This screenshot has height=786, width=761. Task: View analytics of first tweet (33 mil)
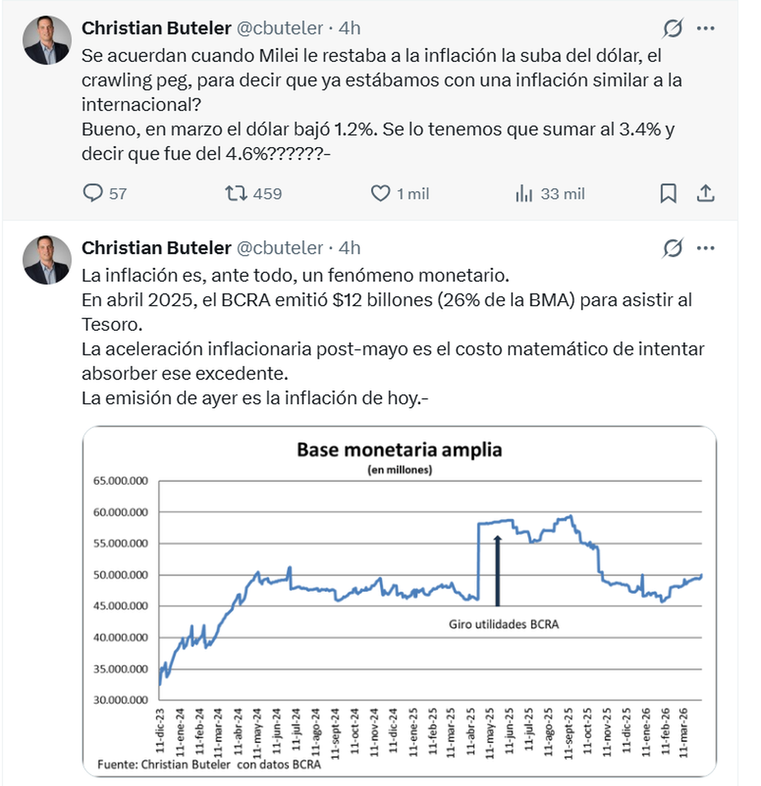point(524,193)
